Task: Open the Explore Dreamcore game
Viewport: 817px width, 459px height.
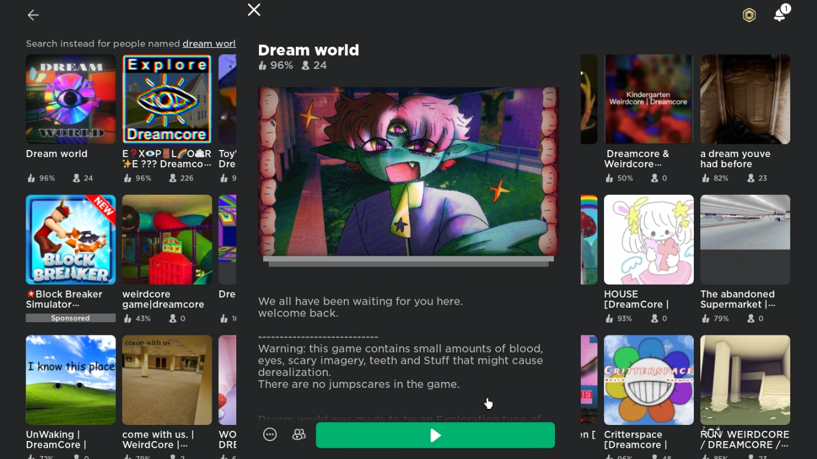Action: tap(167, 99)
